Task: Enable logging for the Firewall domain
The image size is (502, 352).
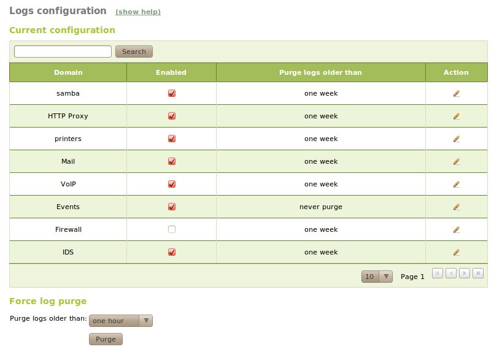Action: [172, 229]
